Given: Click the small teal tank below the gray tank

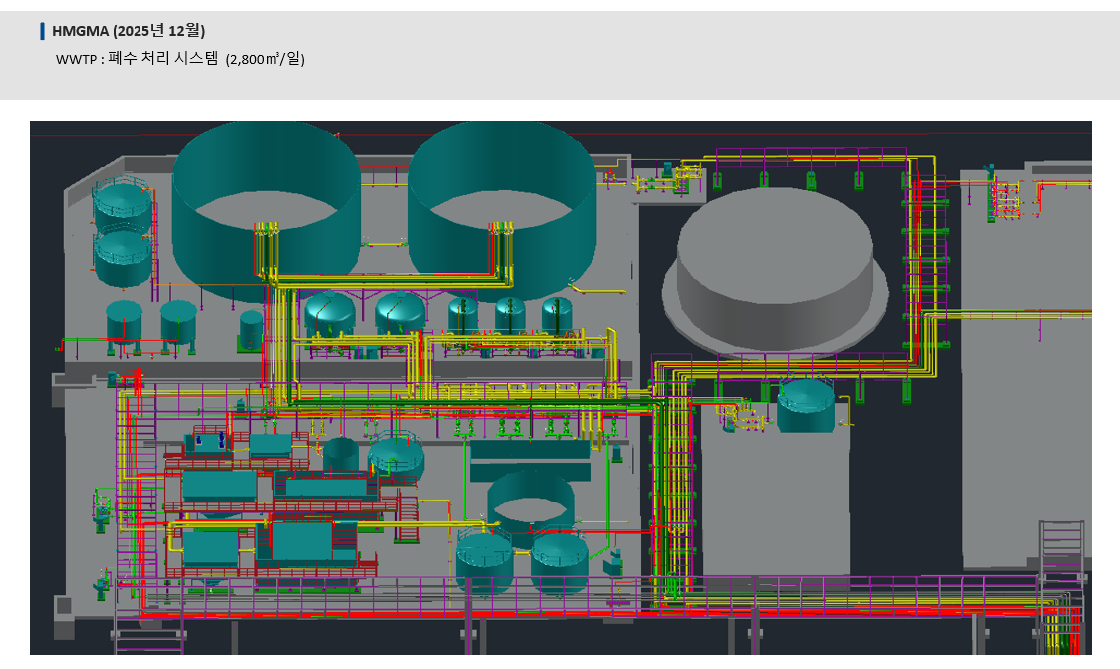Looking at the screenshot, I should [x=806, y=405].
